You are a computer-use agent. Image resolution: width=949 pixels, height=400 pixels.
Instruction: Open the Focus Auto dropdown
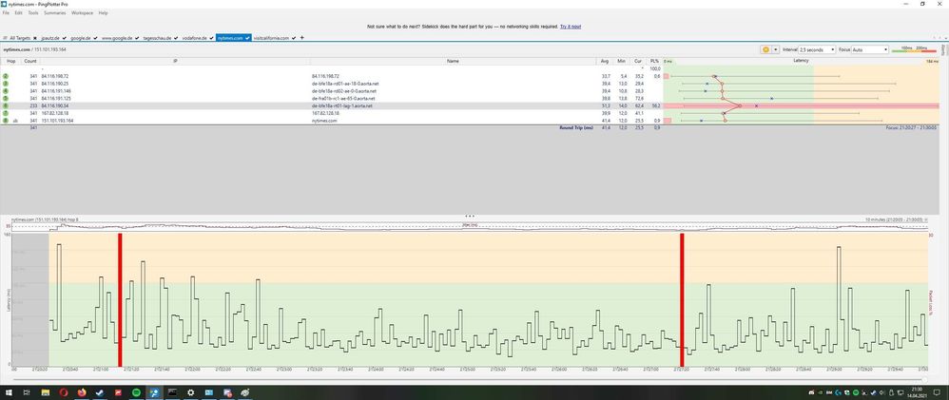(x=870, y=49)
